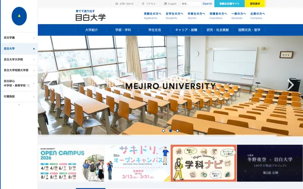Open the 研究・社会貢献 navigation menu
303x189 pixels.
tap(218, 30)
